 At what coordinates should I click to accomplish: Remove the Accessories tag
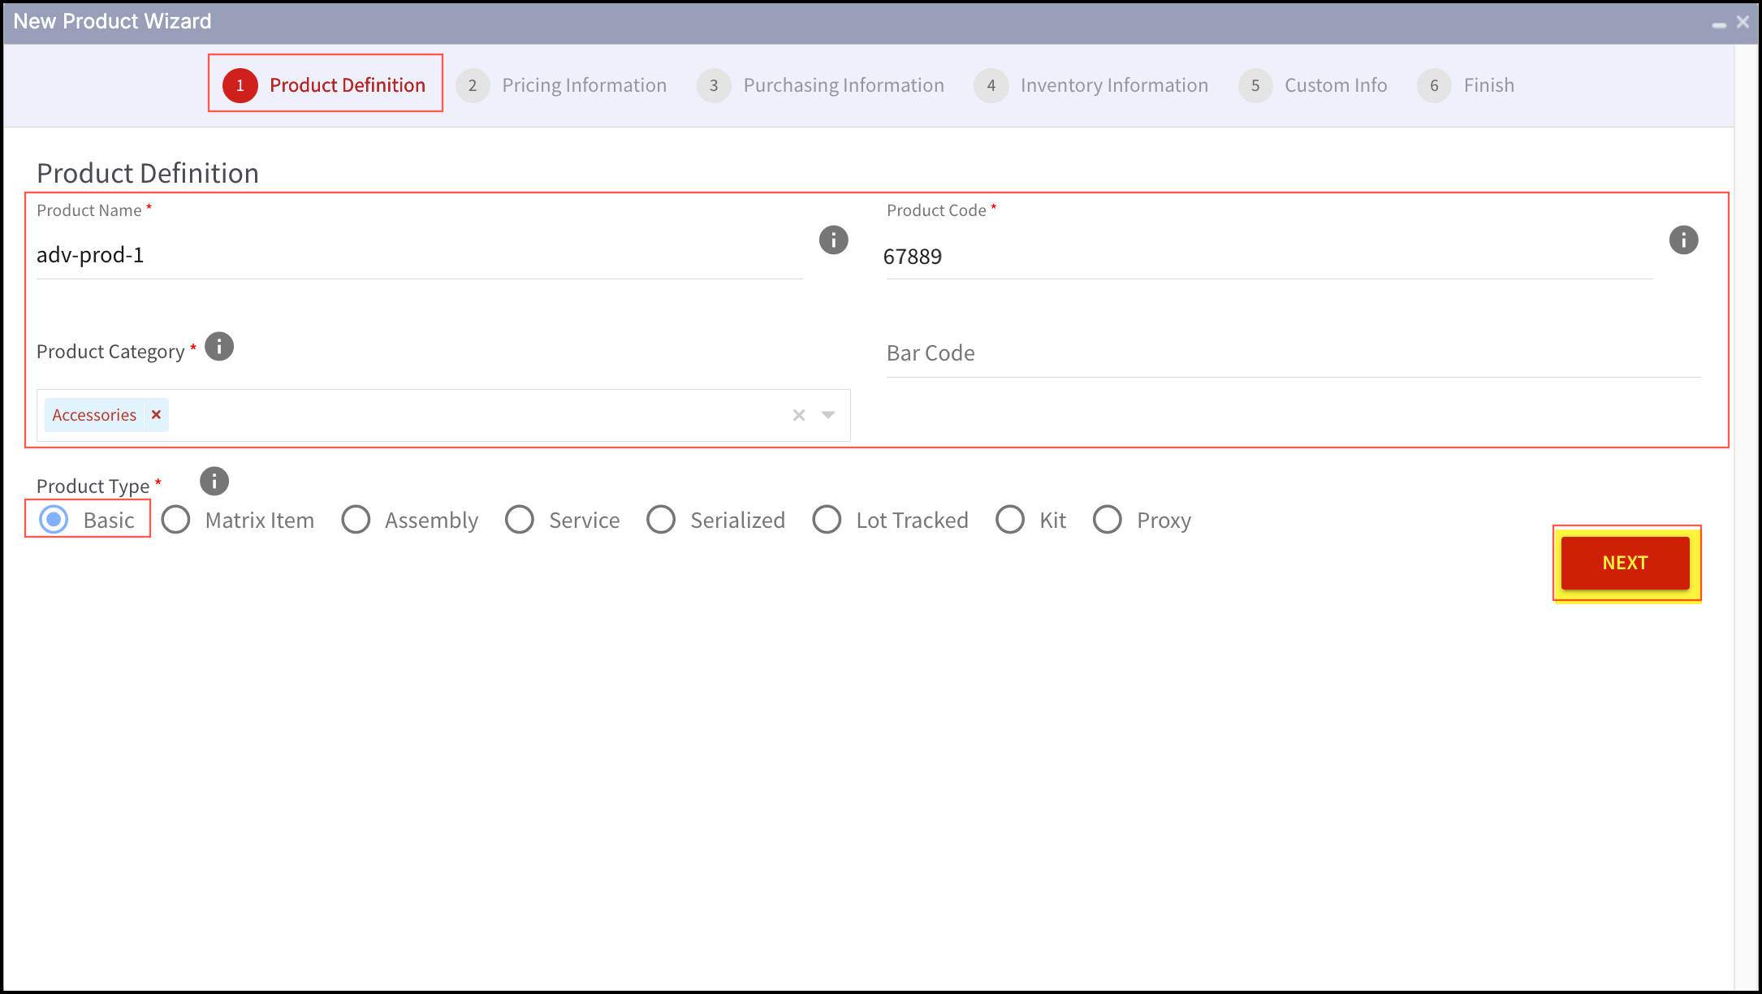[157, 415]
